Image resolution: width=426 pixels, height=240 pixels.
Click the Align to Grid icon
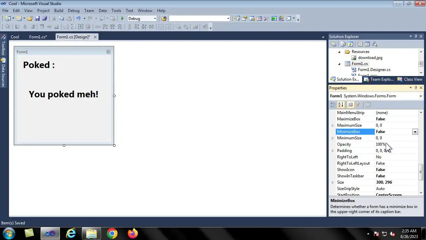pyautogui.click(x=8, y=27)
